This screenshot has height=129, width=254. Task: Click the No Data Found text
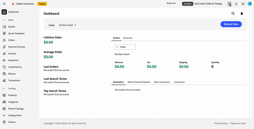(122, 54)
